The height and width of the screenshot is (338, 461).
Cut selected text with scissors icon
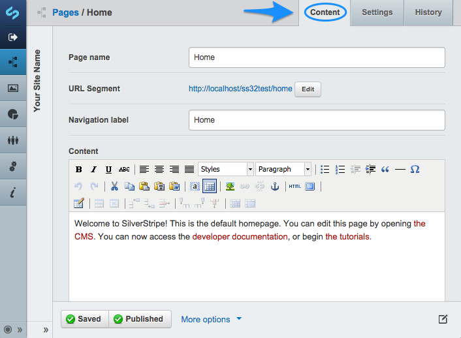click(114, 187)
